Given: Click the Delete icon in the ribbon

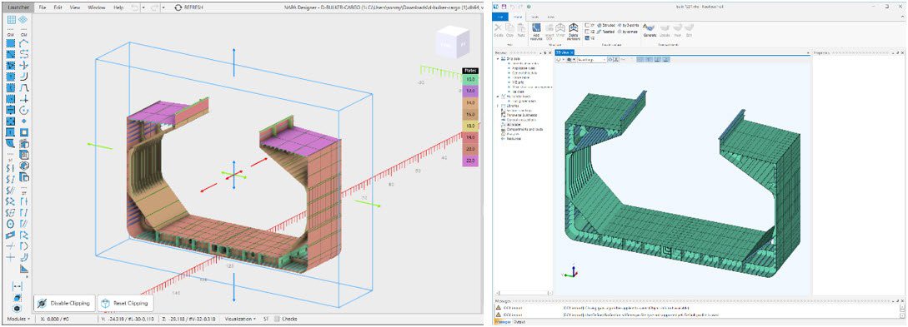Looking at the screenshot, I should [499, 30].
